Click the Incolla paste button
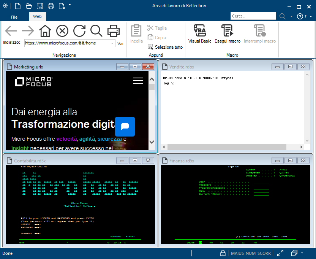The image size is (316, 259). (136, 34)
